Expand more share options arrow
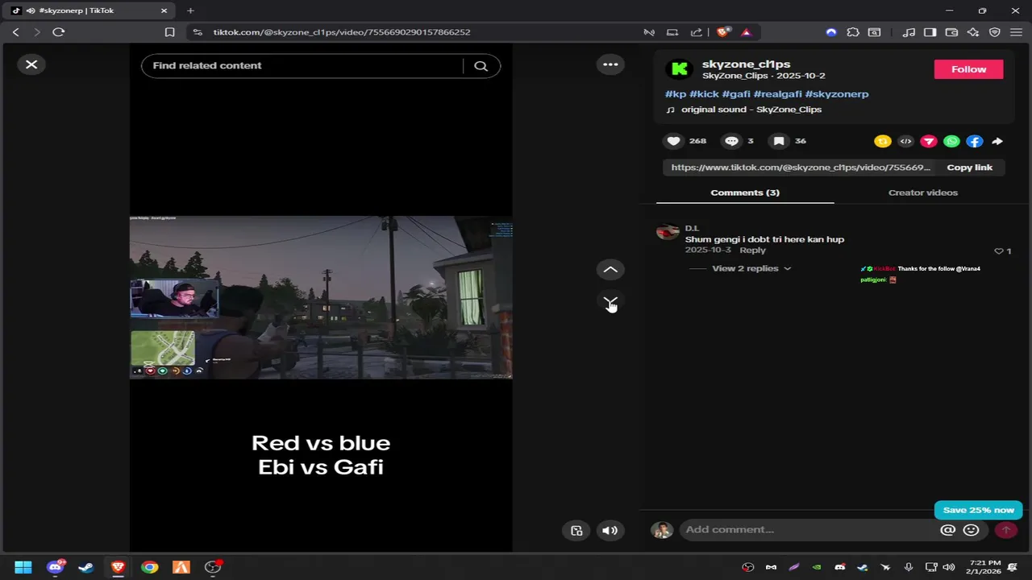1032x580 pixels. [997, 141]
